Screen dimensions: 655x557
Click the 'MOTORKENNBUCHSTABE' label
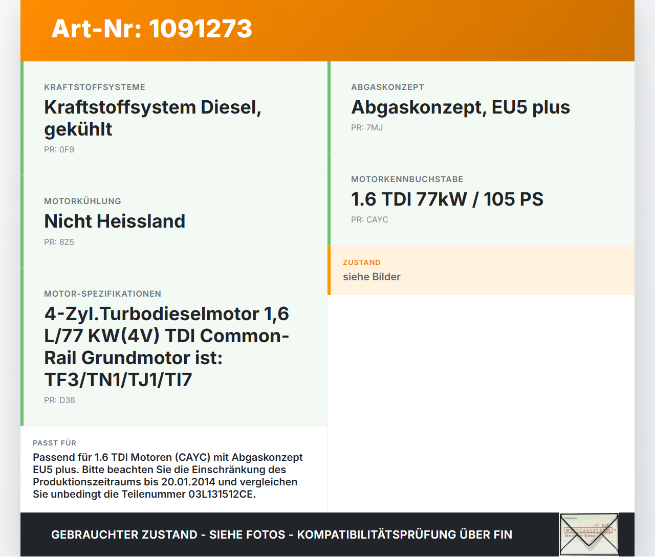(x=407, y=180)
